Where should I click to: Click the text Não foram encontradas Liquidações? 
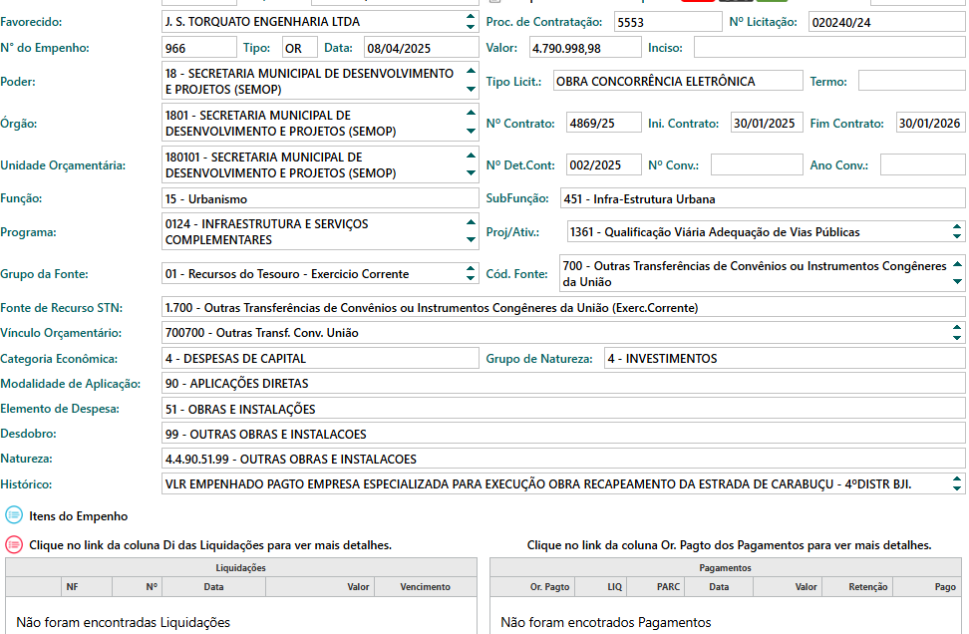(123, 622)
